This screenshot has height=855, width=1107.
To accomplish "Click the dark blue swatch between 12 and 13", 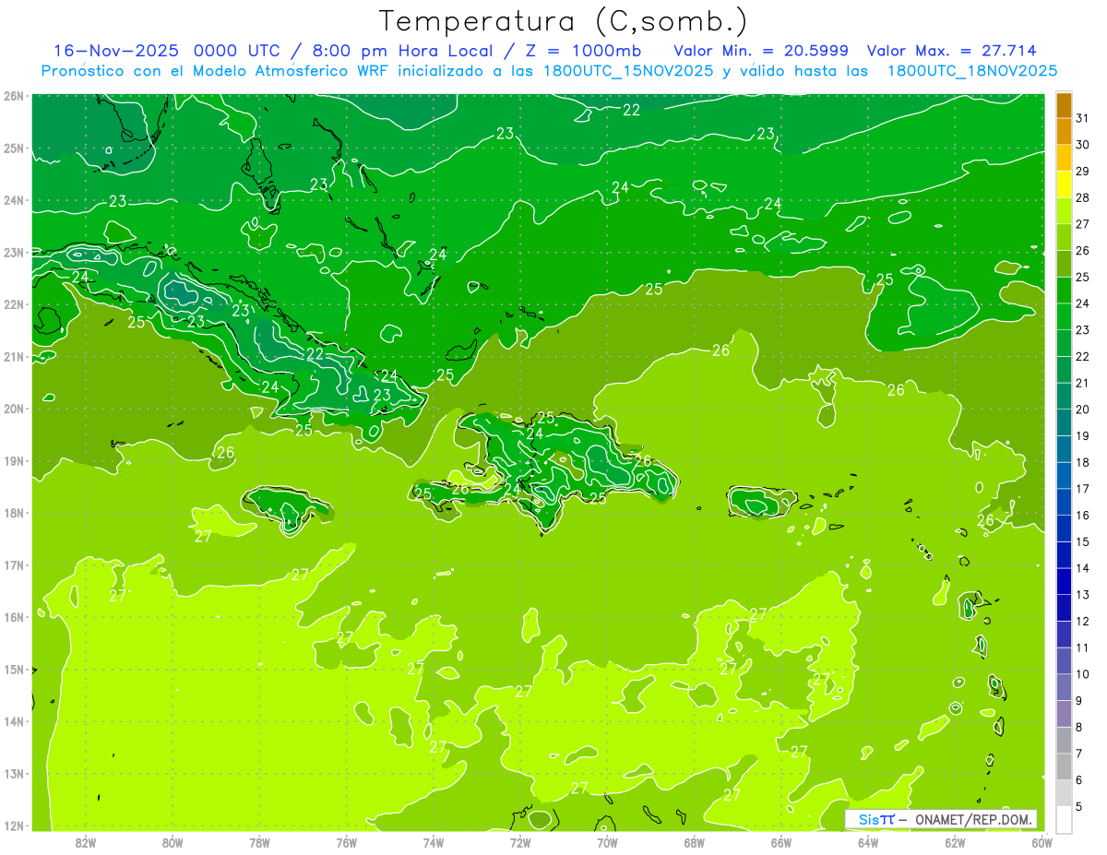I will tap(1064, 608).
